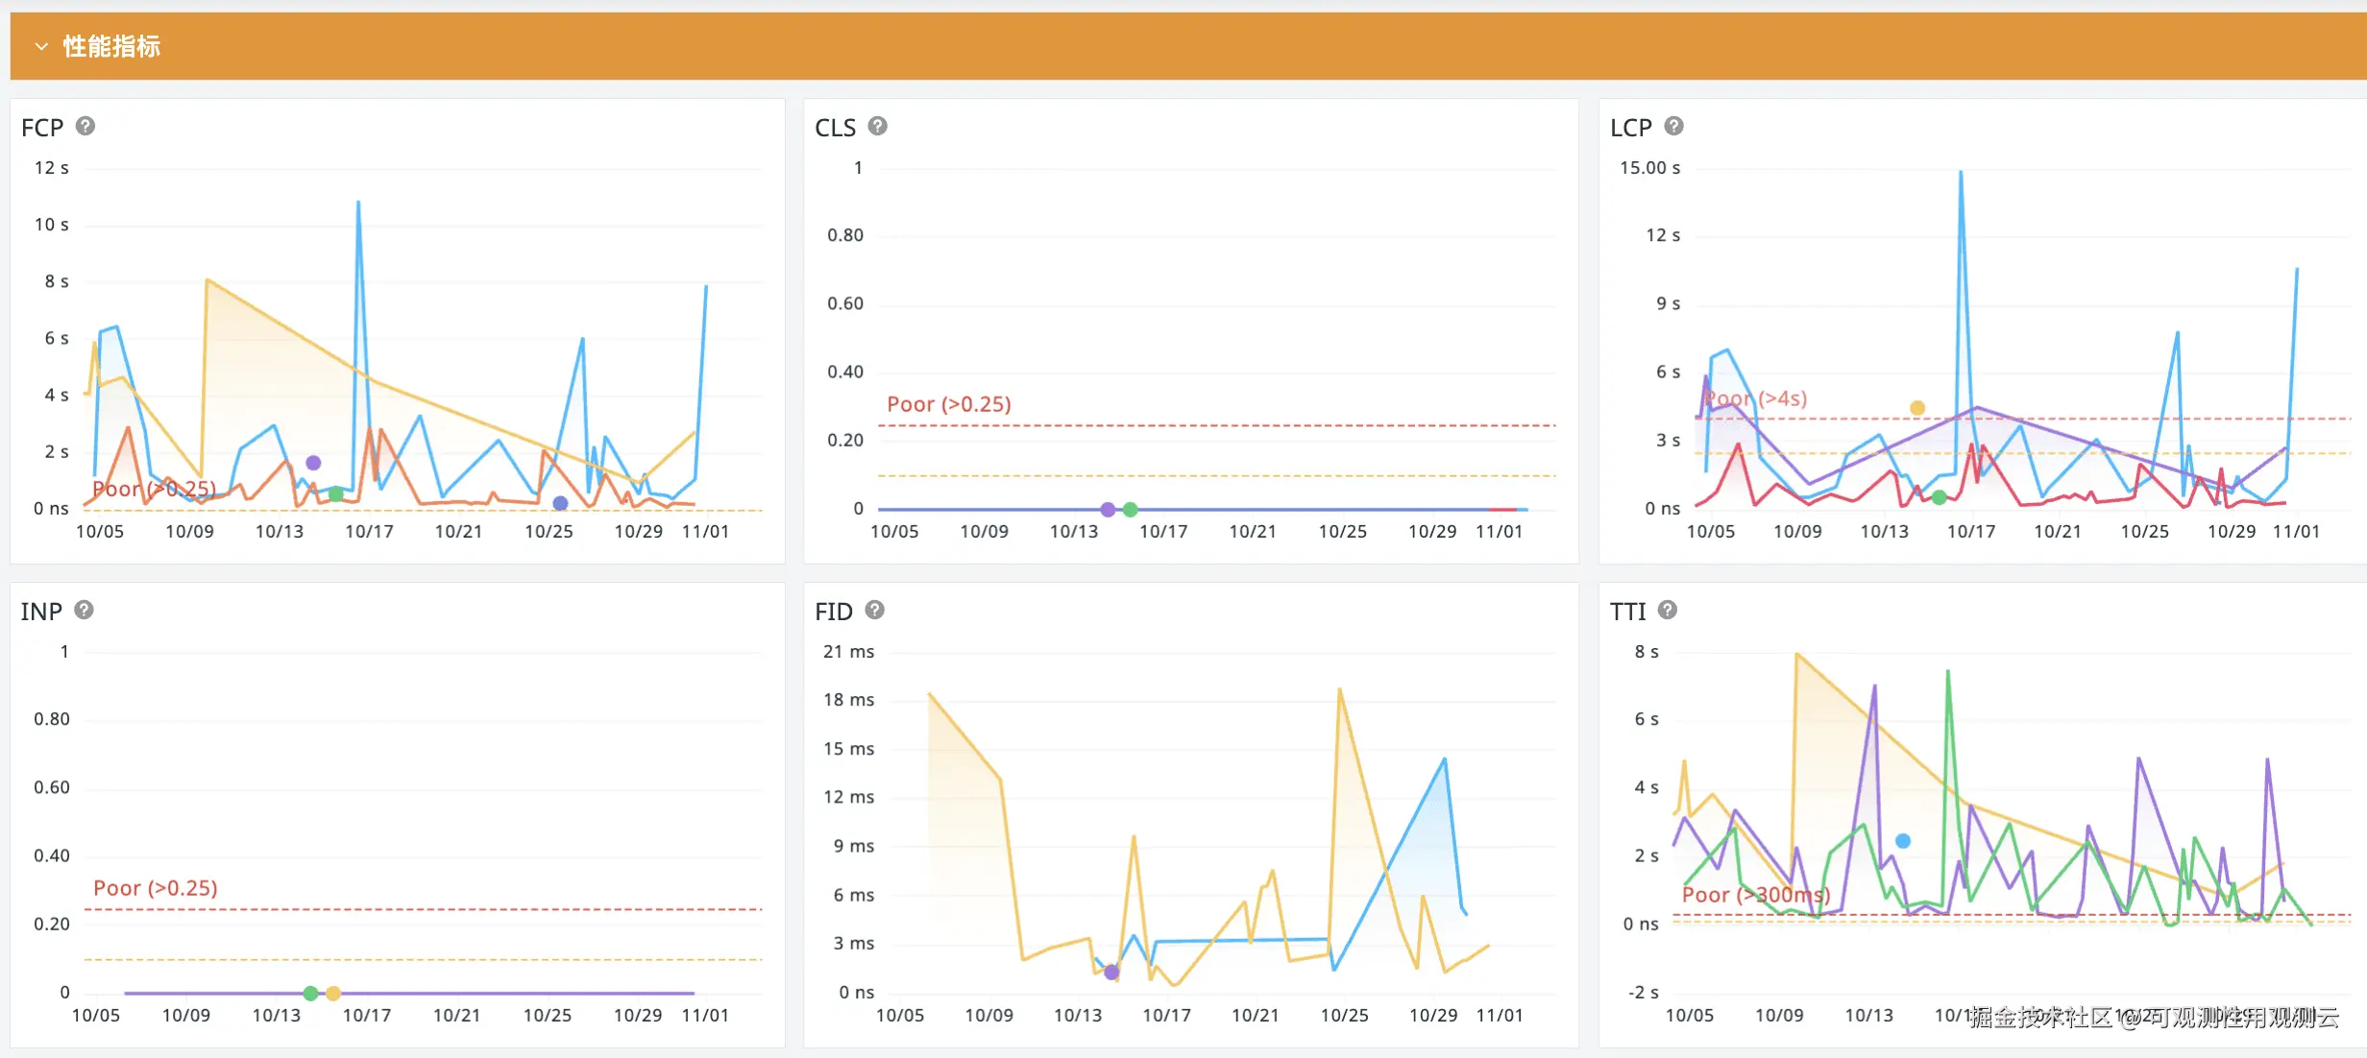The image size is (2367, 1058).
Task: Click the purple data point in FCP chart
Action: 313,463
